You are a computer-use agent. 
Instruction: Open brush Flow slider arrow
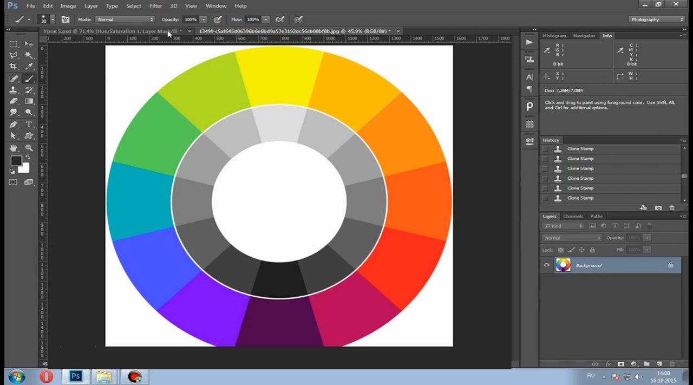click(266, 19)
